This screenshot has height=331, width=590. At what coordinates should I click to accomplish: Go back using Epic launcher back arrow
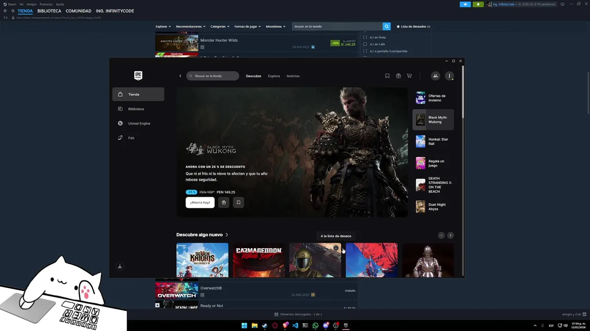pyautogui.click(x=180, y=76)
